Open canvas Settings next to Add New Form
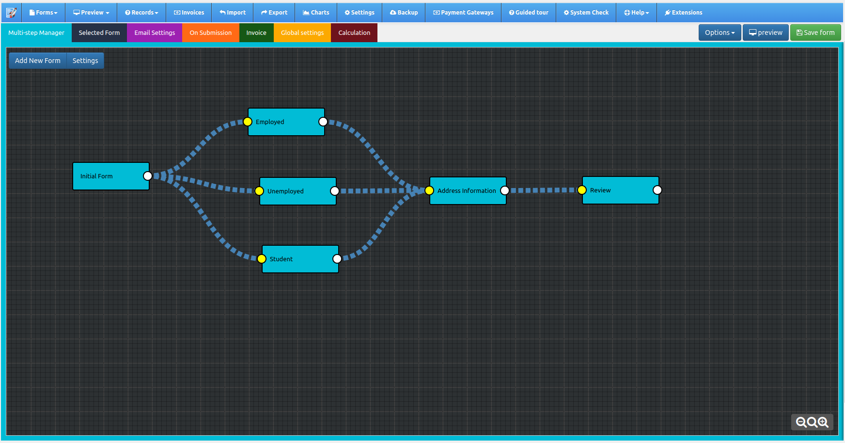The width and height of the screenshot is (845, 443). click(85, 61)
